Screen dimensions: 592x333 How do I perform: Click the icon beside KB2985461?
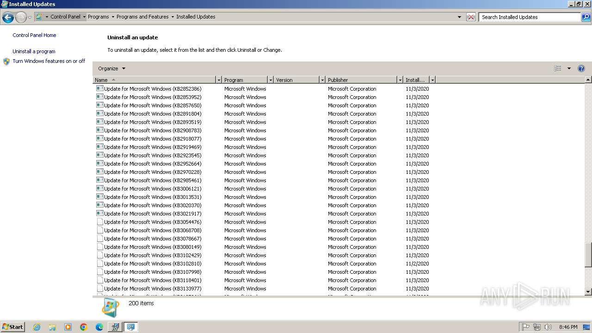pos(99,180)
